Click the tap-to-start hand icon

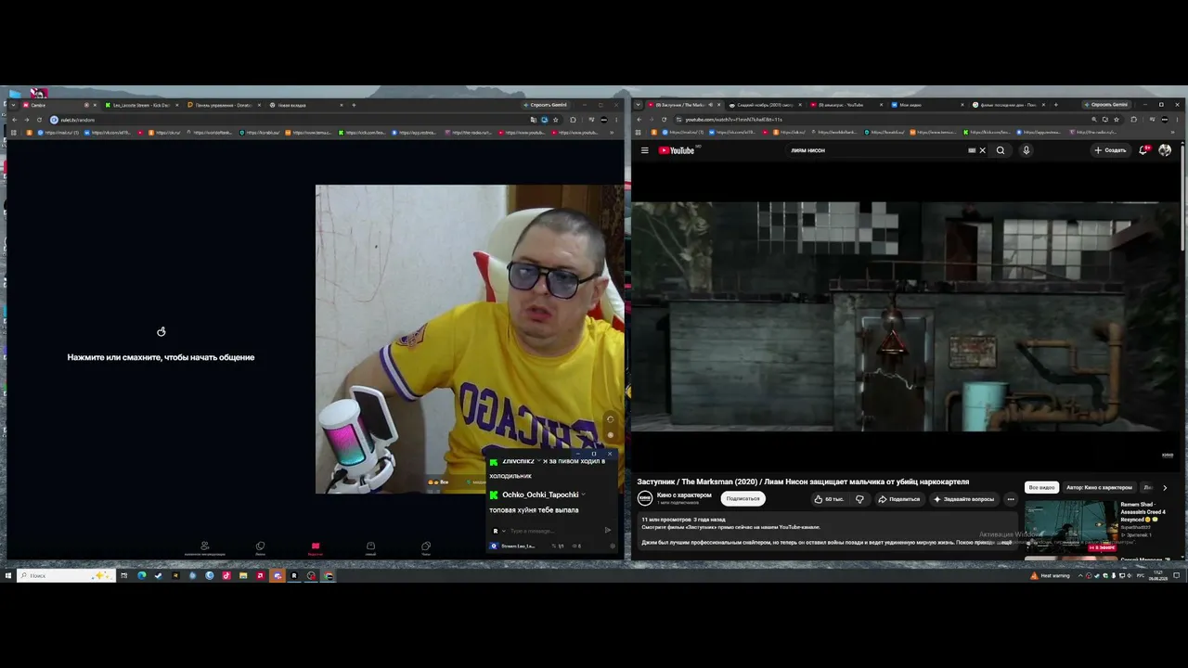pos(161,331)
